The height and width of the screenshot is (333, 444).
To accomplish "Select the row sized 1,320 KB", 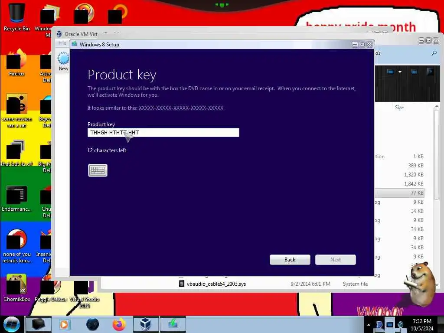I will (400, 175).
